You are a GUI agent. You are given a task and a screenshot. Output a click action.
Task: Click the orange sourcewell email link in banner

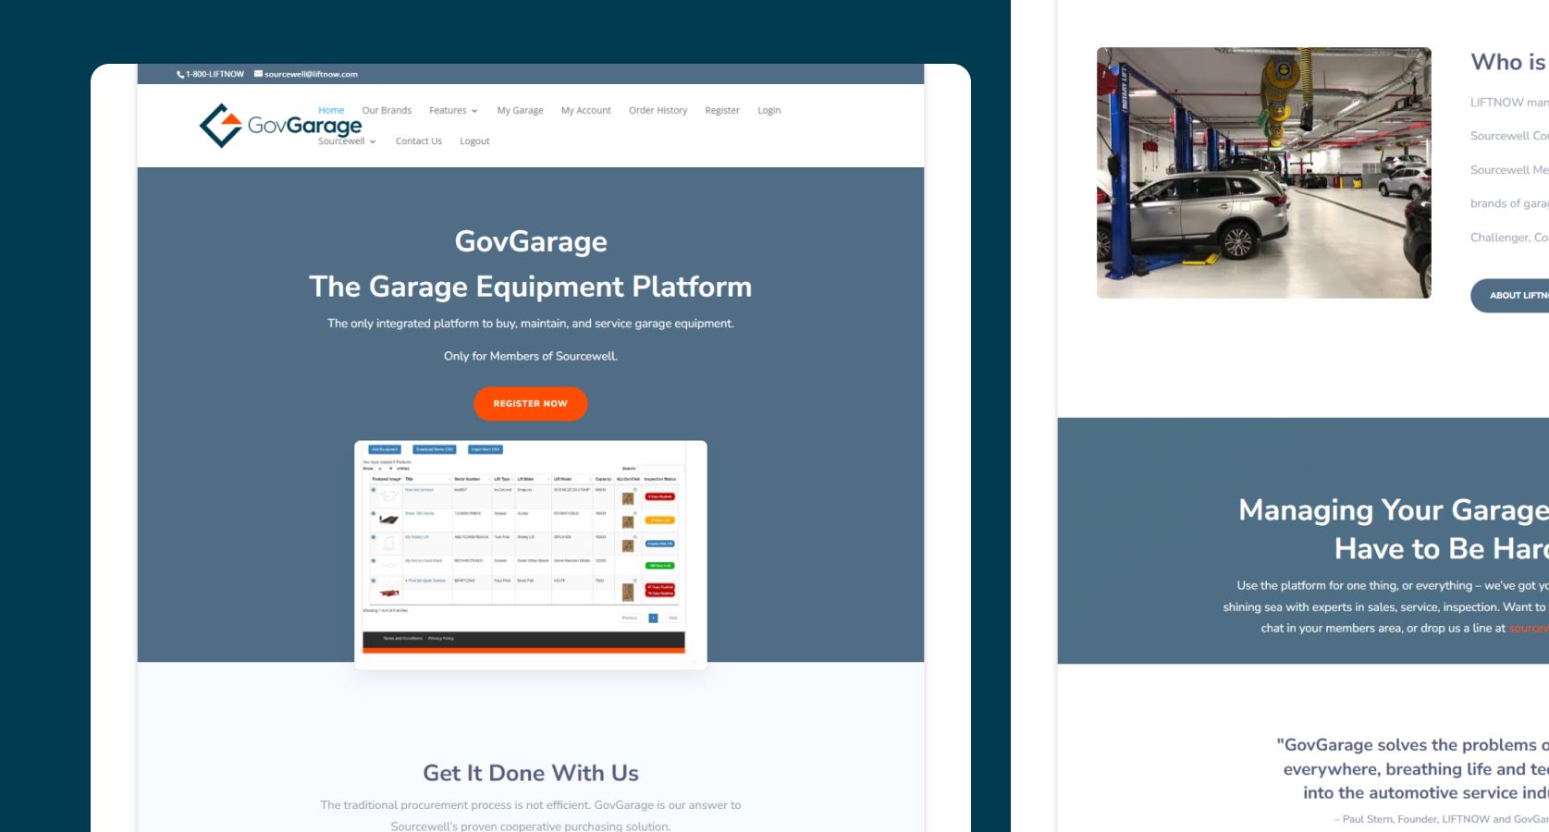pyautogui.click(x=1529, y=629)
